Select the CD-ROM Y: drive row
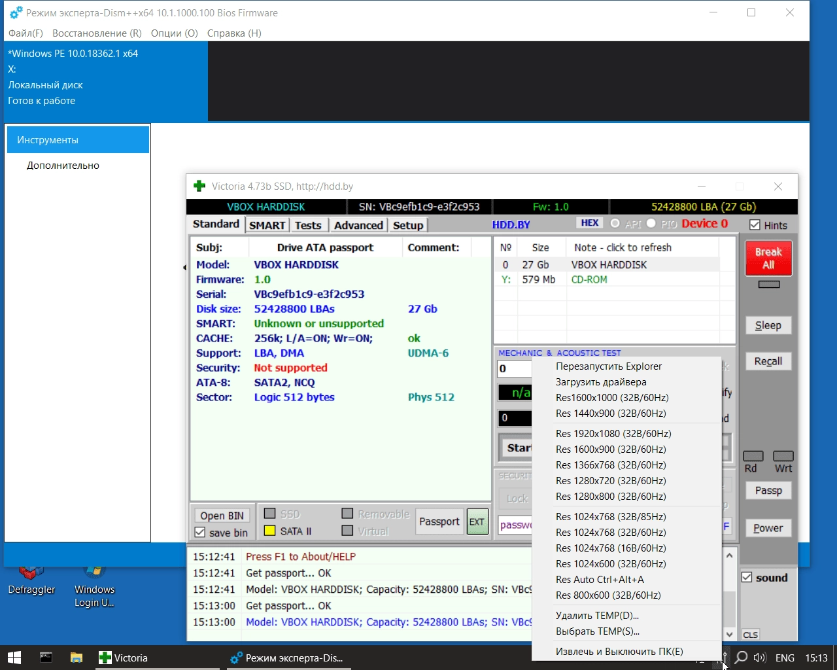The height and width of the screenshot is (670, 837). tap(607, 279)
